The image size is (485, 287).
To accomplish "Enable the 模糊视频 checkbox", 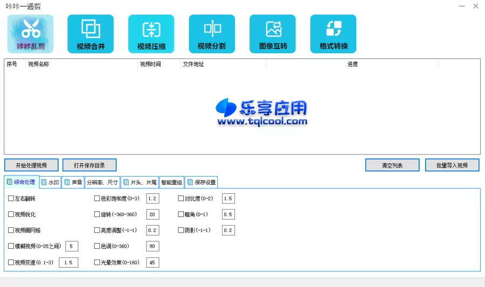I will (x=11, y=246).
